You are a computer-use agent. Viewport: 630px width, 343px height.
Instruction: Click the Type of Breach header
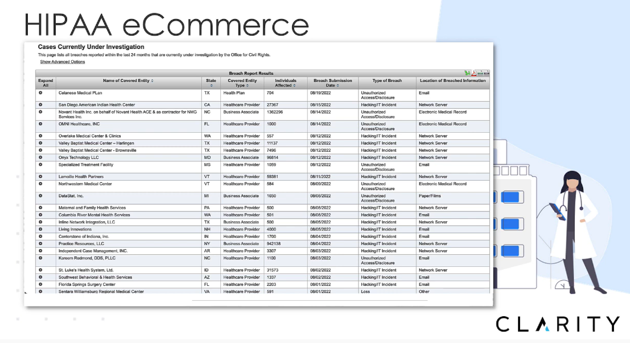[x=387, y=81]
